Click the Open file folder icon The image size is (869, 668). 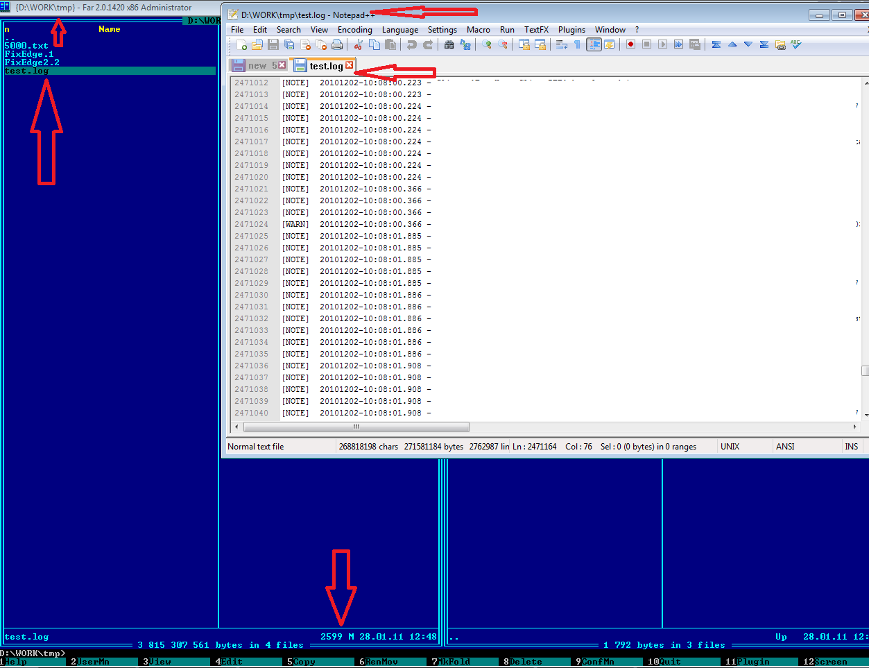(x=257, y=44)
